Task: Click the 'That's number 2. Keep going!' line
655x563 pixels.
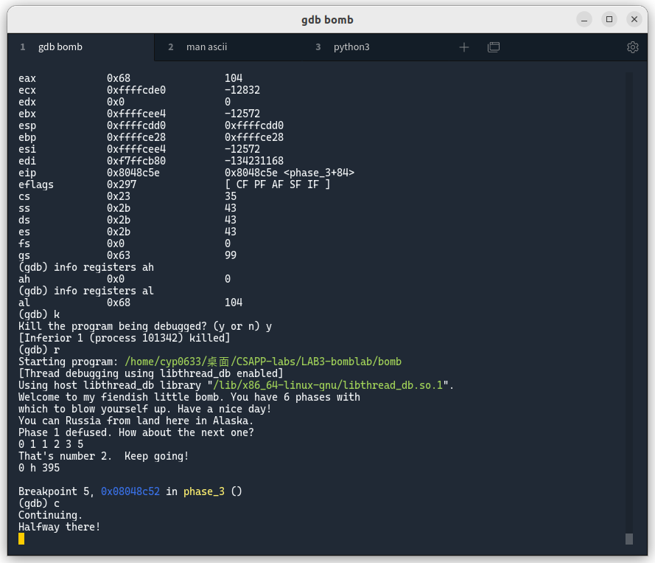Action: pos(104,456)
